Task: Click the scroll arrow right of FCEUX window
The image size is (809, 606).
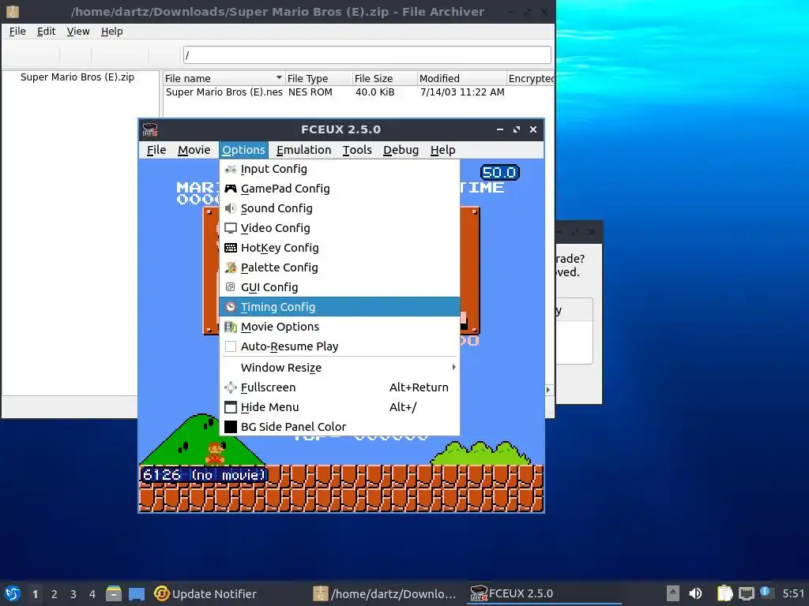Action: pyautogui.click(x=548, y=390)
